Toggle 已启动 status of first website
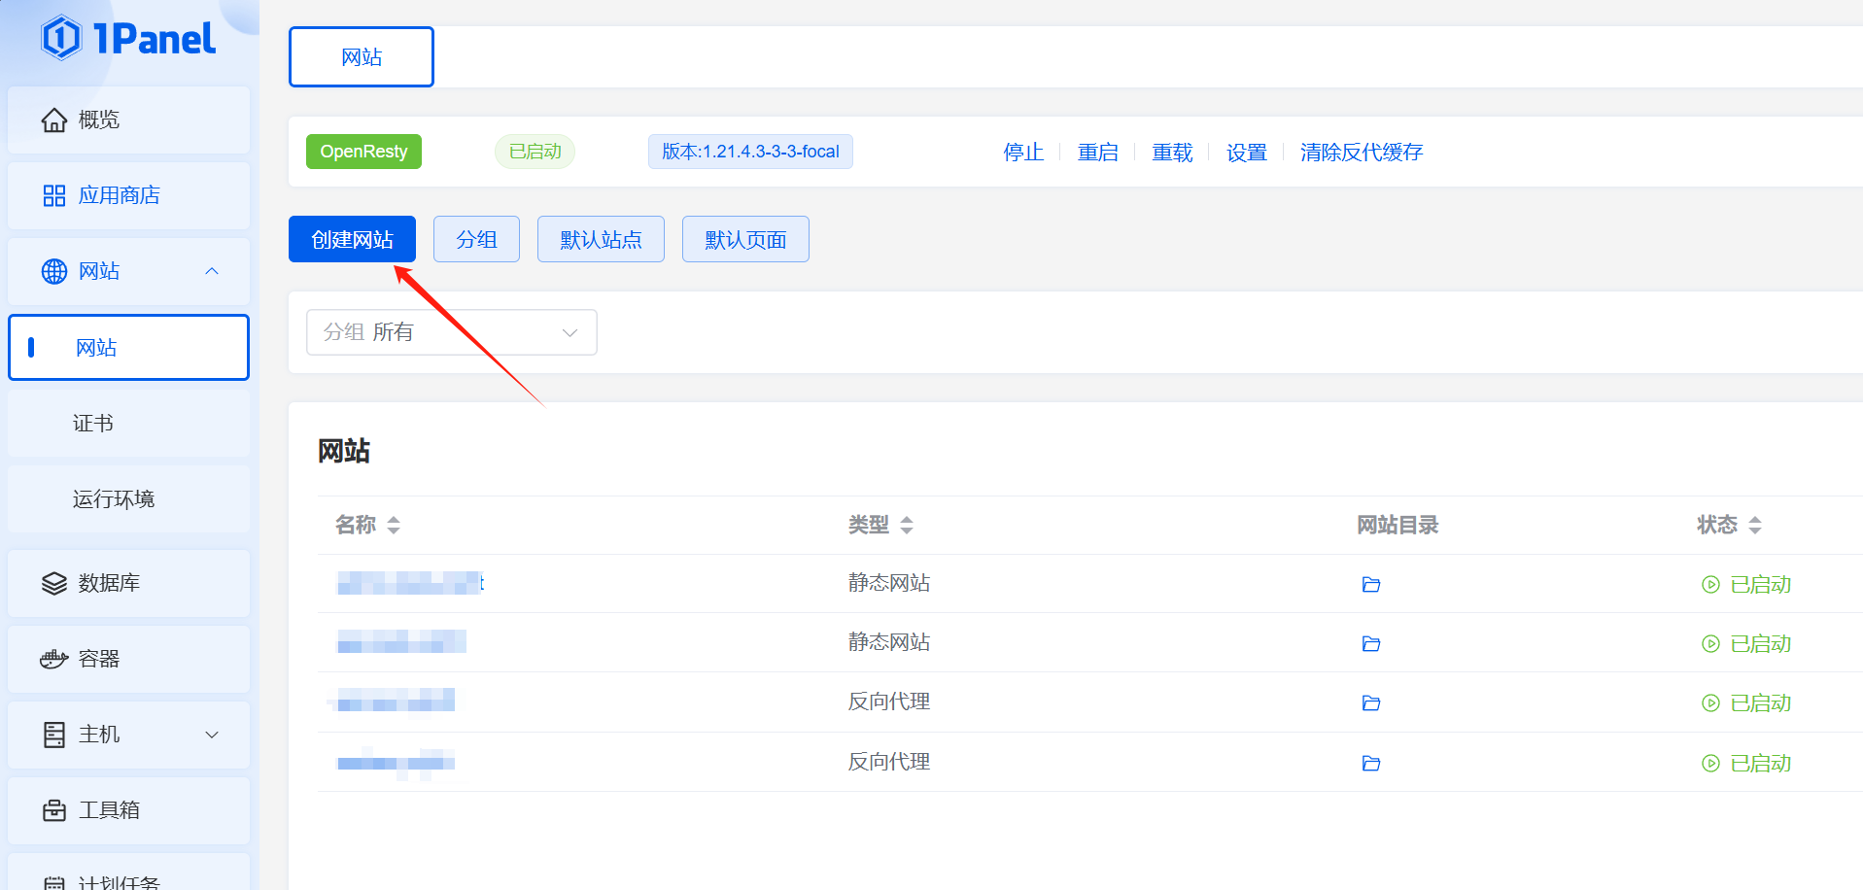 [x=1746, y=584]
